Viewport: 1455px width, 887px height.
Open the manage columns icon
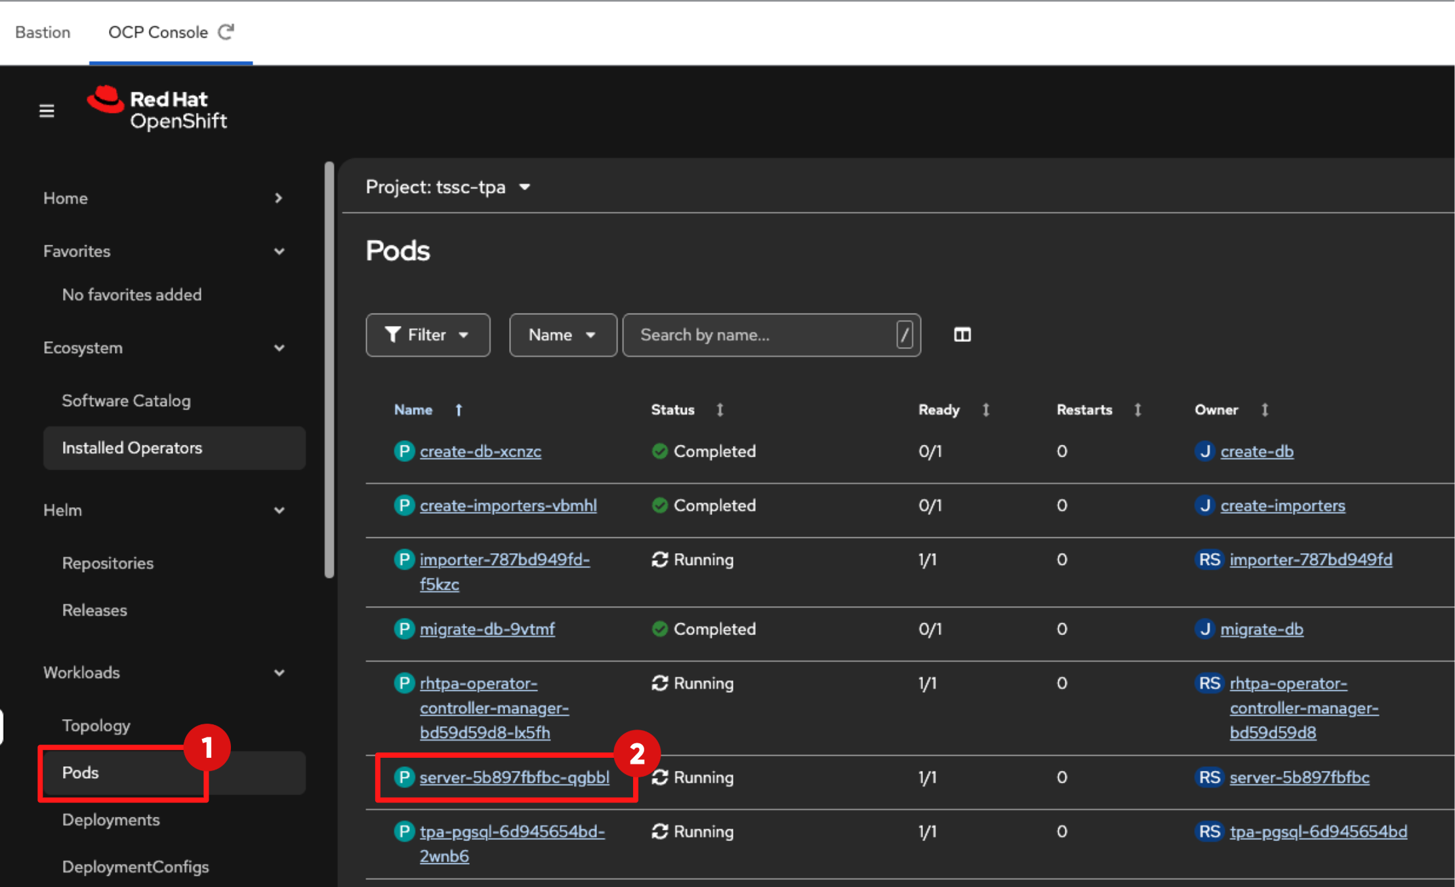(962, 335)
